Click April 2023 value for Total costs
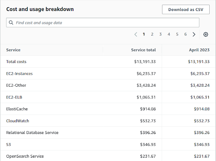 point(199,62)
